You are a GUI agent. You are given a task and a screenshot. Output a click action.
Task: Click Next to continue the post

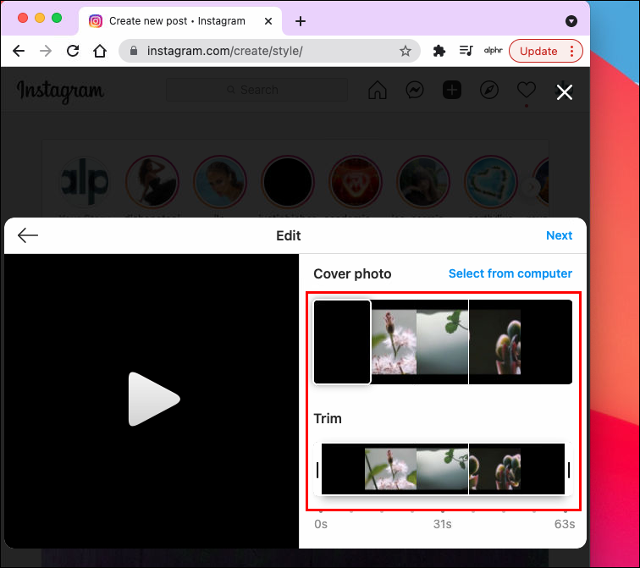click(x=560, y=235)
